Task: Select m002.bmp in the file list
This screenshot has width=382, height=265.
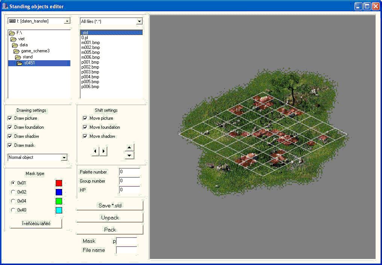Action: 111,47
